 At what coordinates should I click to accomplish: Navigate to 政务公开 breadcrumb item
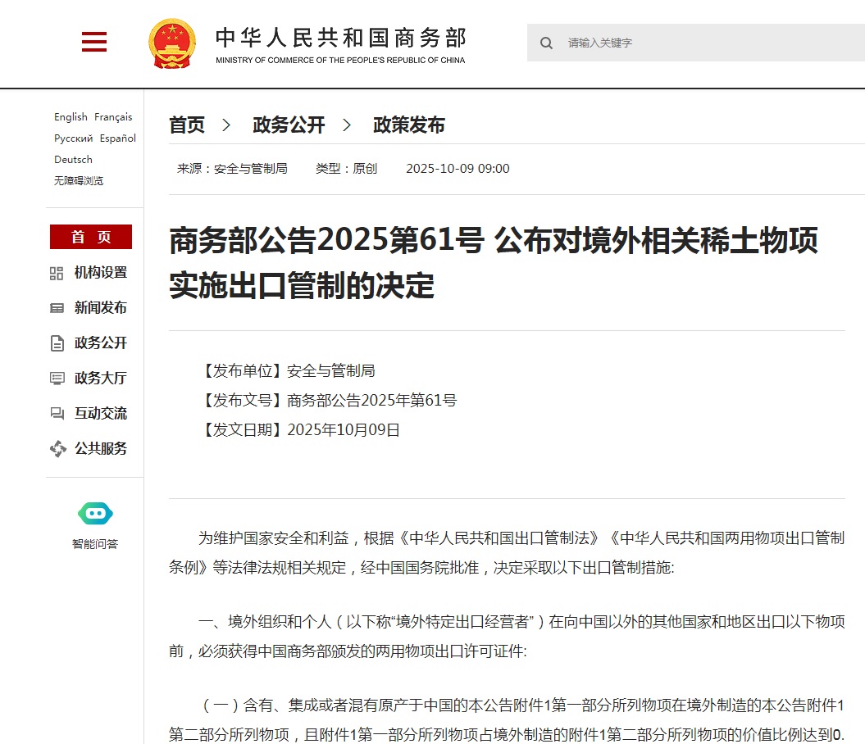tap(289, 125)
